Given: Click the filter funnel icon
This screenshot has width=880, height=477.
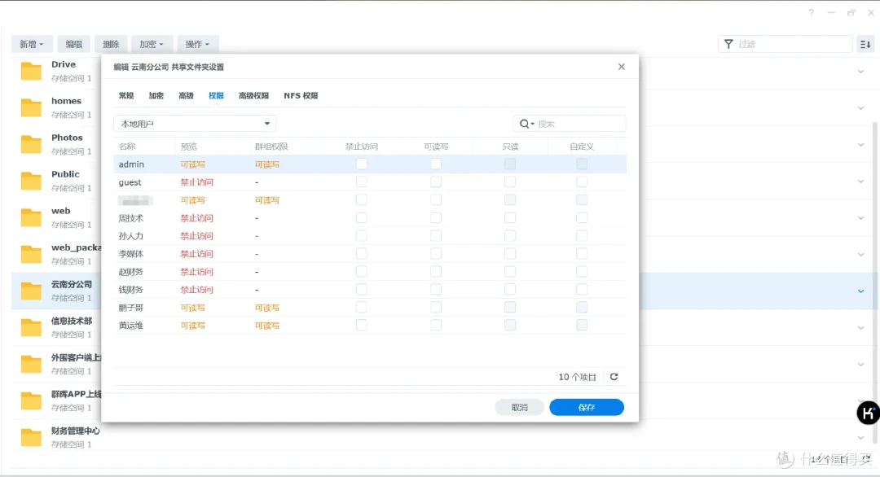Looking at the screenshot, I should [x=728, y=44].
